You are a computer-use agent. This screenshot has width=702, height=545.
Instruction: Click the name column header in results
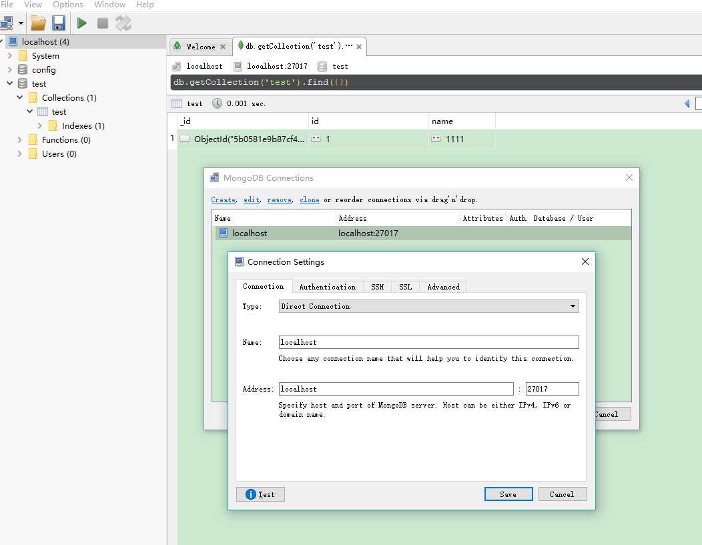click(x=462, y=121)
